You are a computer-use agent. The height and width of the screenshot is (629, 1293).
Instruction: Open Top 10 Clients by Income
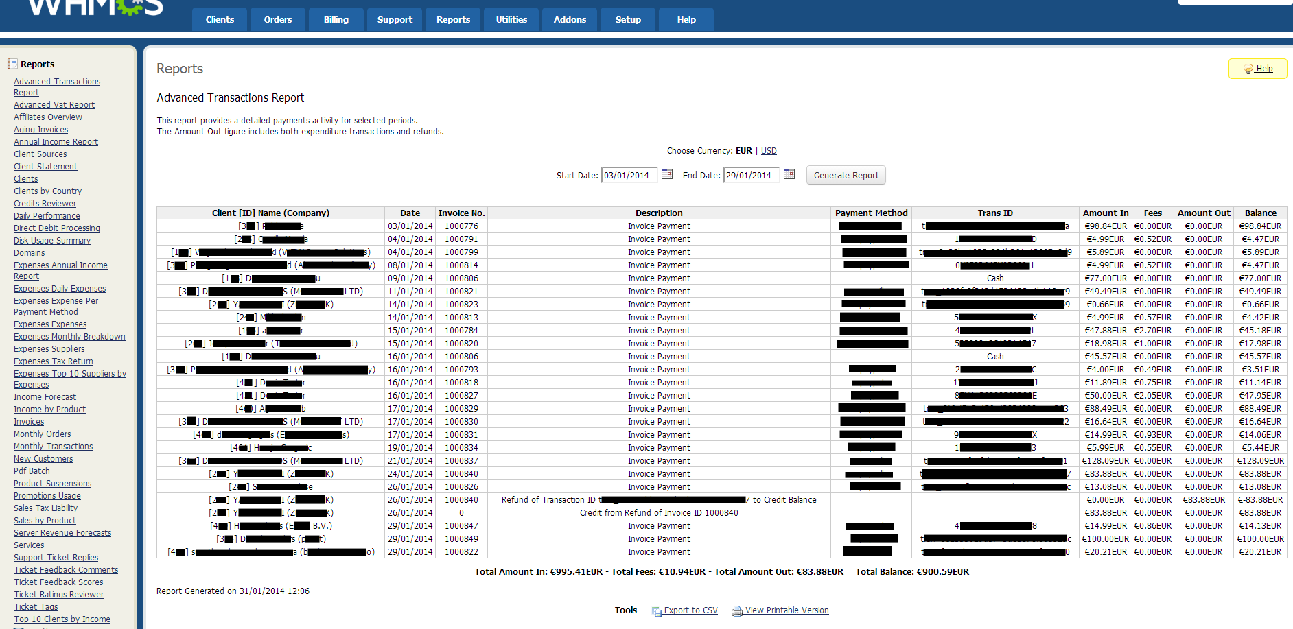pyautogui.click(x=62, y=619)
